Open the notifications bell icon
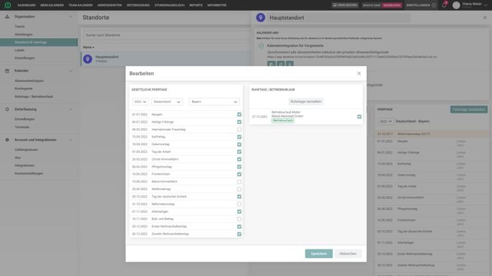This screenshot has width=492, height=276. click(x=443, y=5)
